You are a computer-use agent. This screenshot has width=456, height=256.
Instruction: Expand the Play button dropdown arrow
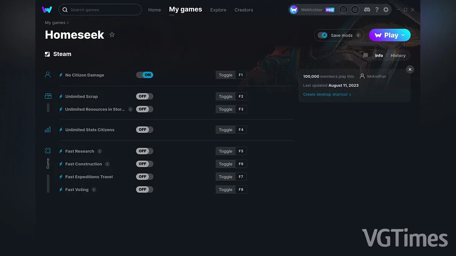(x=404, y=35)
